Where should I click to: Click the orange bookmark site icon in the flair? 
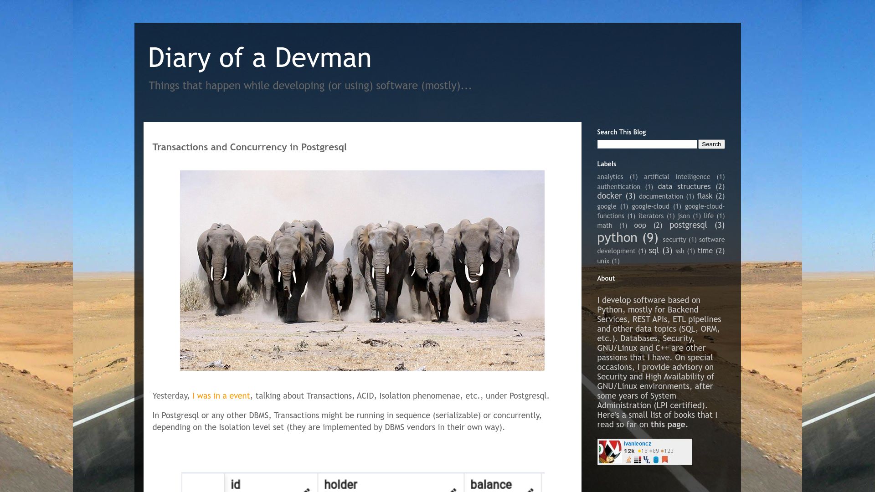pos(665,460)
